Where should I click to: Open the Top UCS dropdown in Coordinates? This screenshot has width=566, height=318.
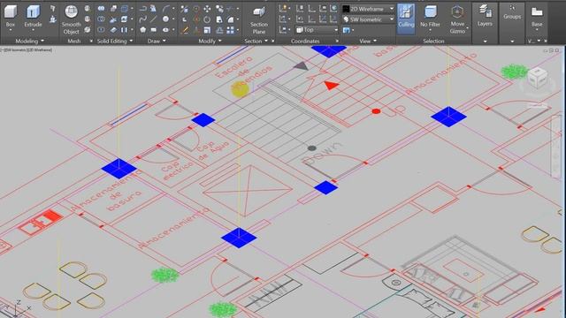317,30
